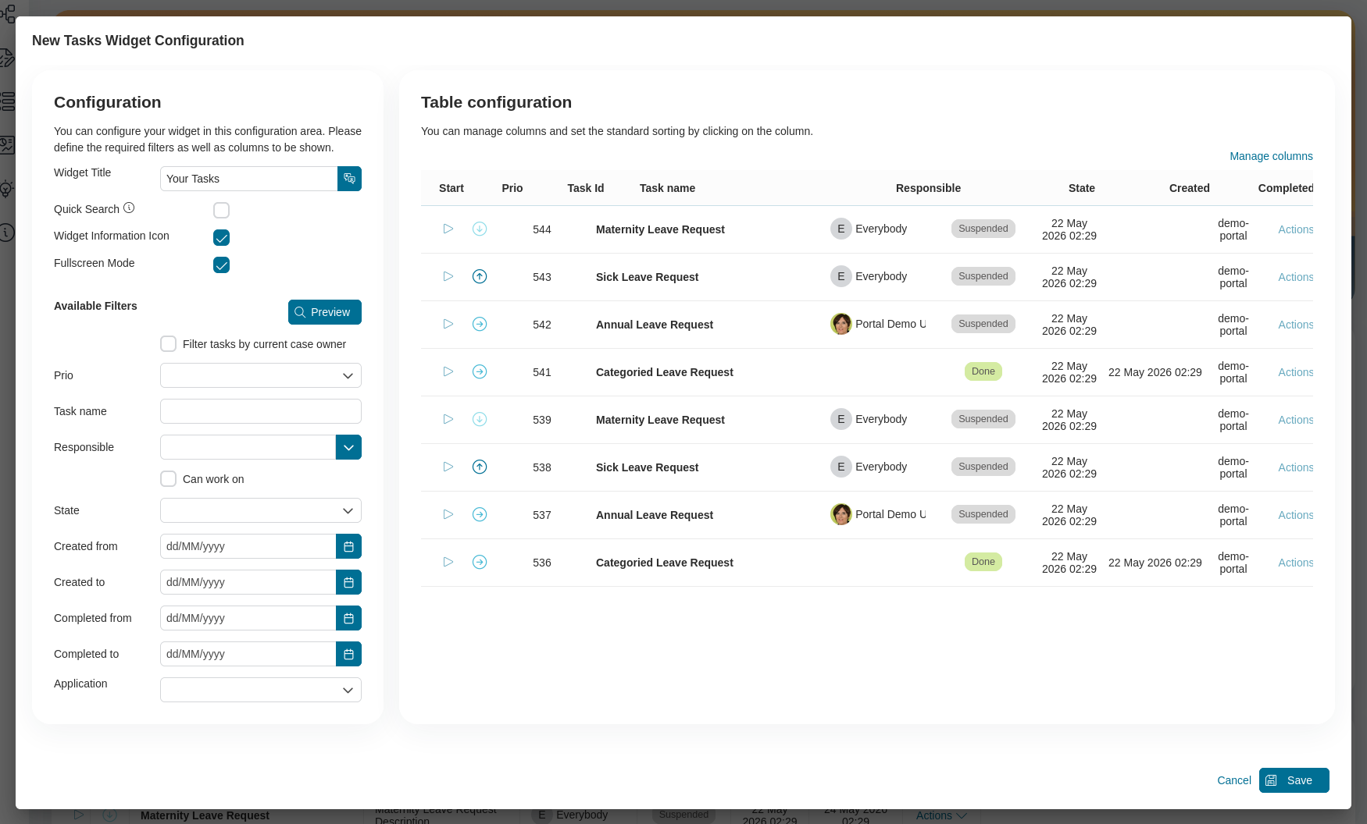1367x824 pixels.
Task: Open the Completed to calendar picker
Action: tap(348, 654)
